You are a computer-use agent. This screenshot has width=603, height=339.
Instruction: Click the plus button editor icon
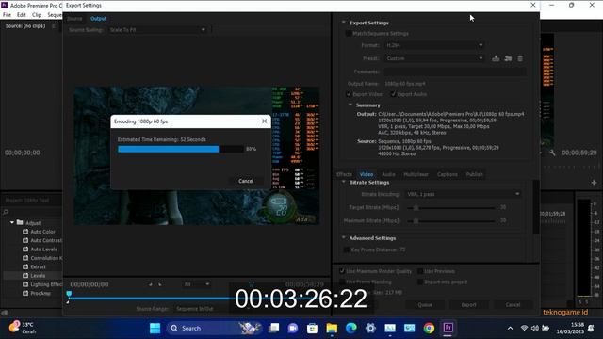tap(594, 183)
